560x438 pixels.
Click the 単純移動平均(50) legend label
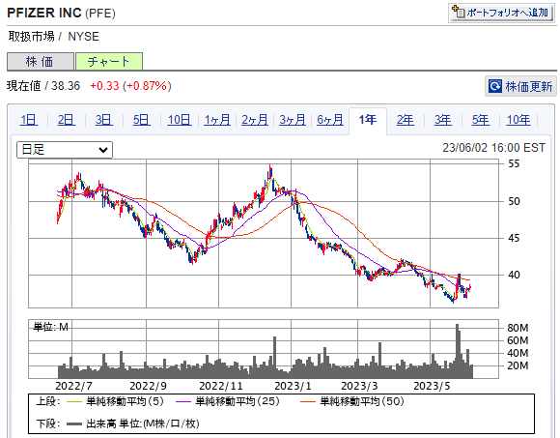pyautogui.click(x=361, y=401)
